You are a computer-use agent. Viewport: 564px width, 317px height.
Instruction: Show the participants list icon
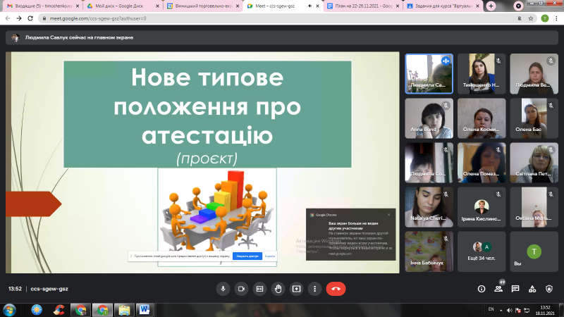coord(498,289)
